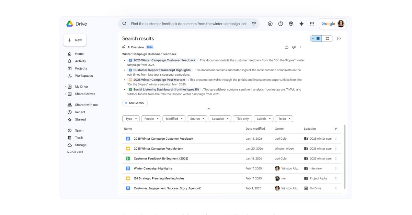View details info icon
The width and height of the screenshot is (412, 215).
[x=339, y=39]
